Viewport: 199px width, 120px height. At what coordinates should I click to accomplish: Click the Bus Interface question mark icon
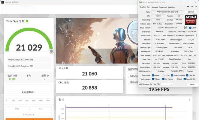coord(196,36)
